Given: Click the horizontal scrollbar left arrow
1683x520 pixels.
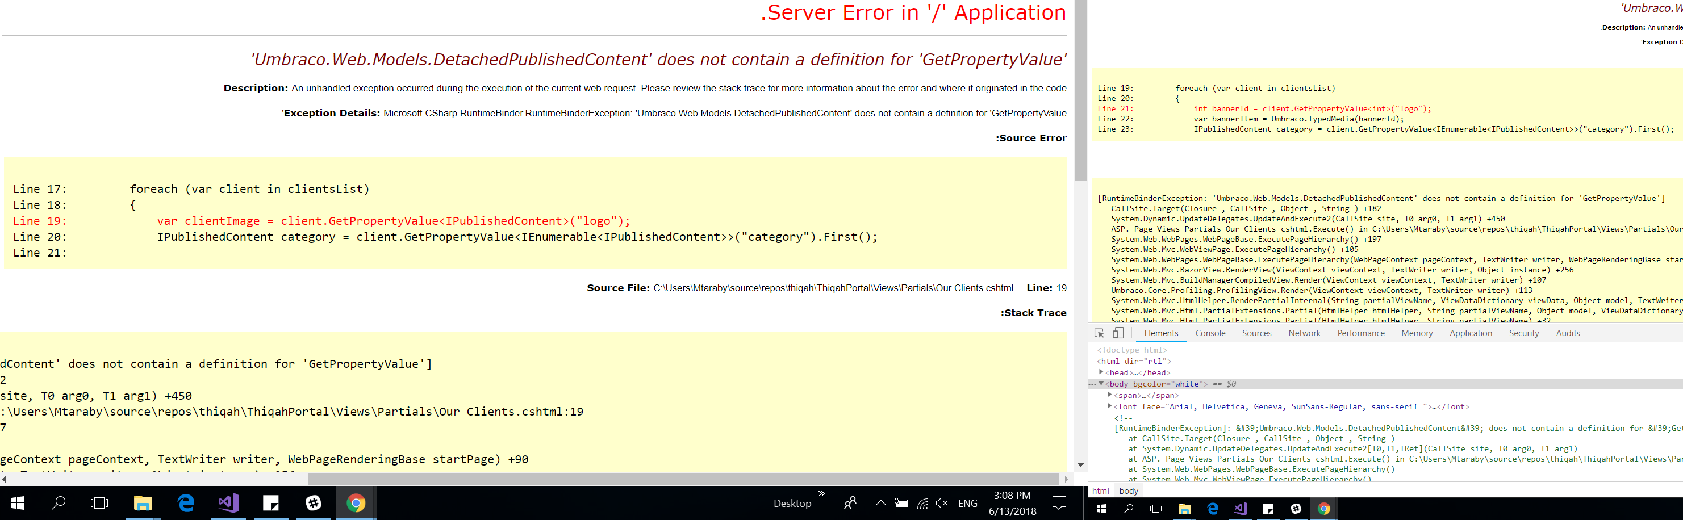Looking at the screenshot, I should pyautogui.click(x=5, y=480).
